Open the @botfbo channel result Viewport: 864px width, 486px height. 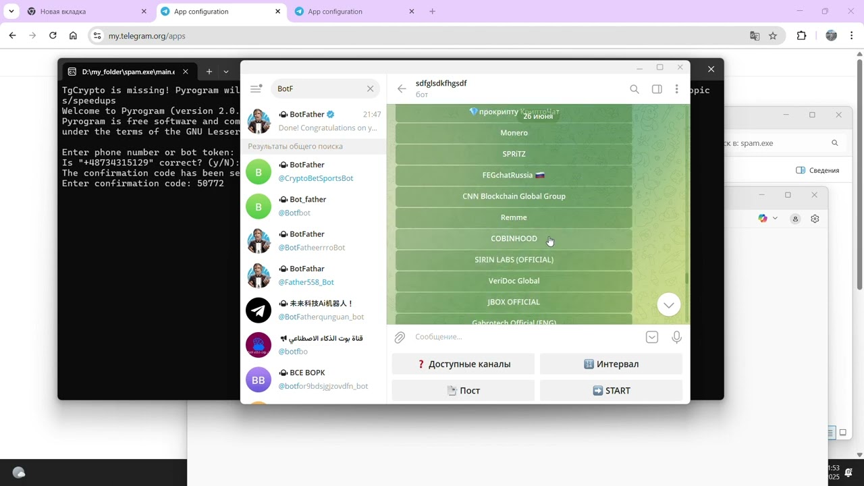pyautogui.click(x=313, y=345)
